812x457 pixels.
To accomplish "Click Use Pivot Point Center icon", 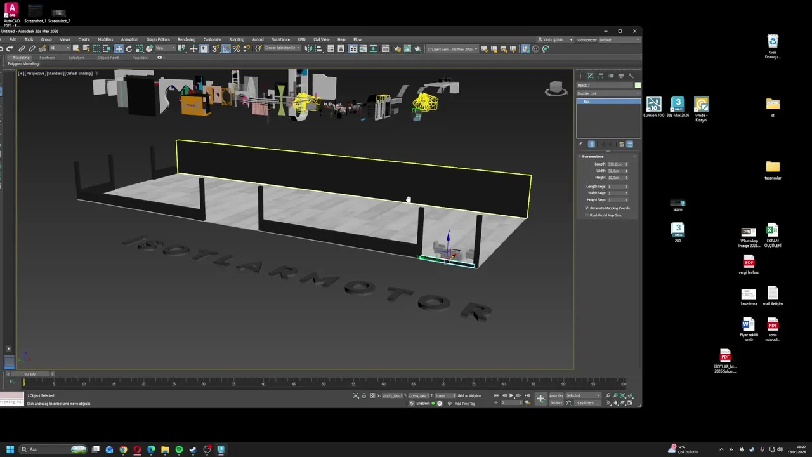I will 182,48.
